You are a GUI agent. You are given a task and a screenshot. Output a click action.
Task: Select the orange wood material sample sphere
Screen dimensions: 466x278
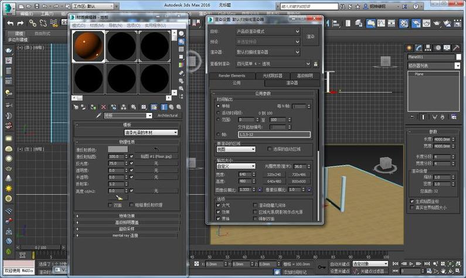(88, 46)
